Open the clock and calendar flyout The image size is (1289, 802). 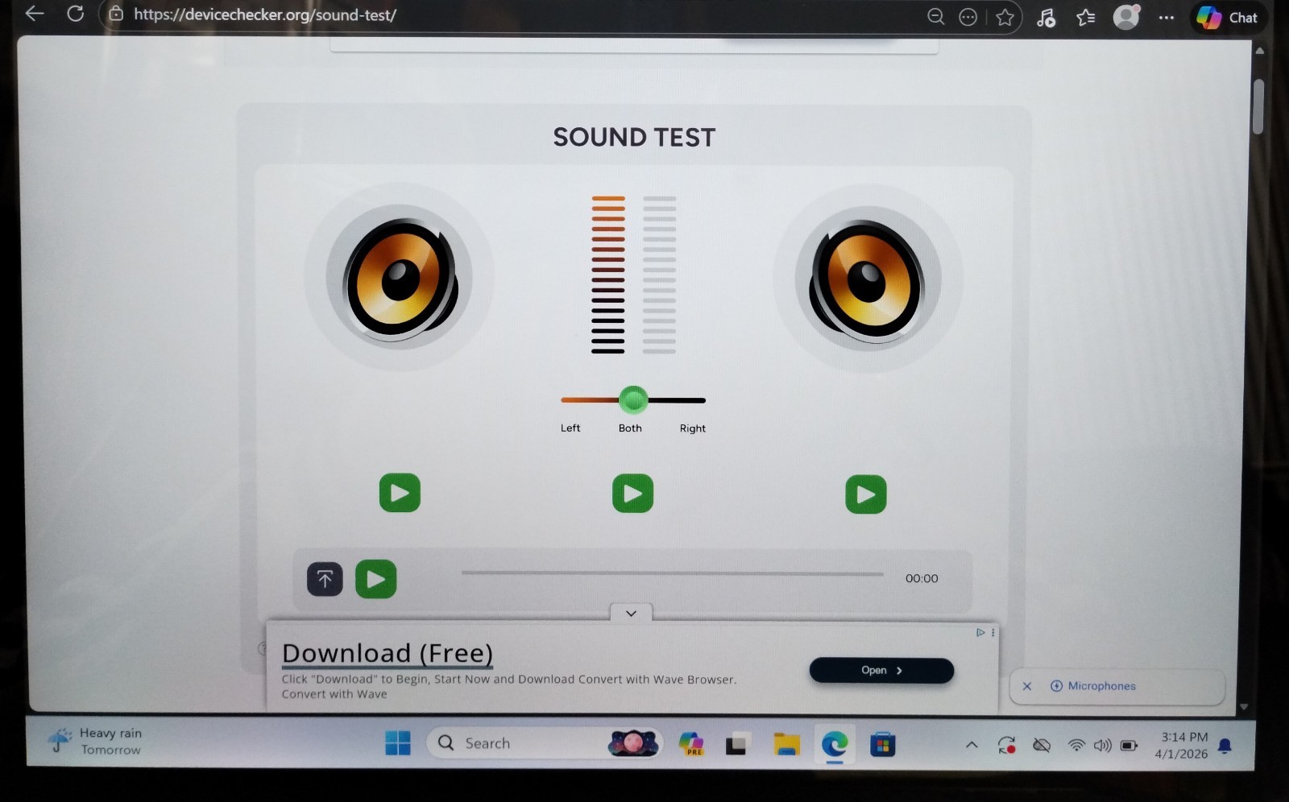pos(1183,746)
